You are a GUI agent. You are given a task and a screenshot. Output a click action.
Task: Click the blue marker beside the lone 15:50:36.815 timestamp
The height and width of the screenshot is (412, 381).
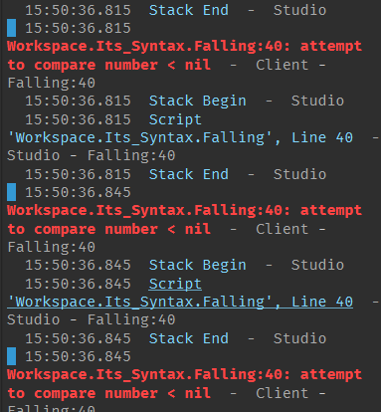click(x=12, y=28)
